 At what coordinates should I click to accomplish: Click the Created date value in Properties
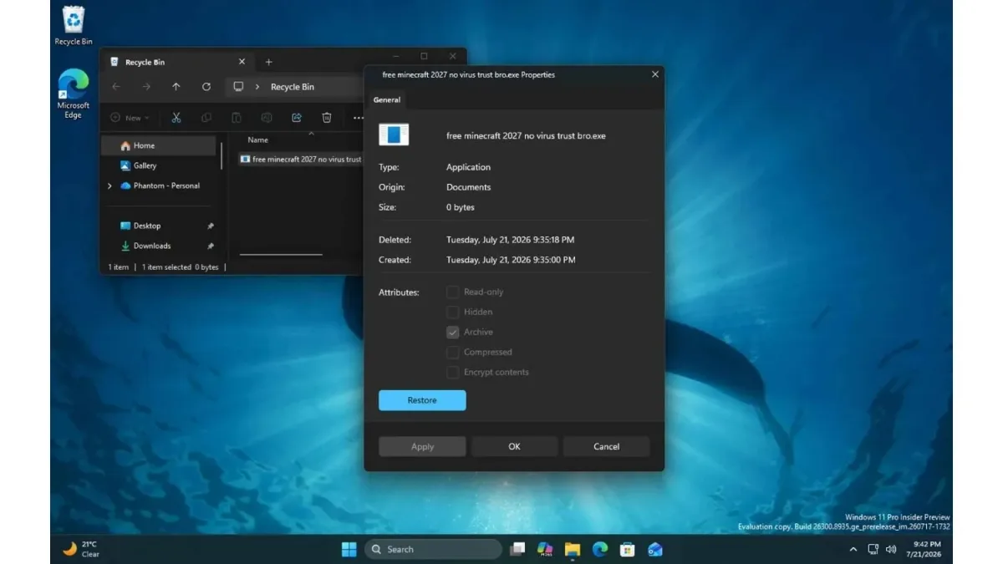[x=511, y=260]
